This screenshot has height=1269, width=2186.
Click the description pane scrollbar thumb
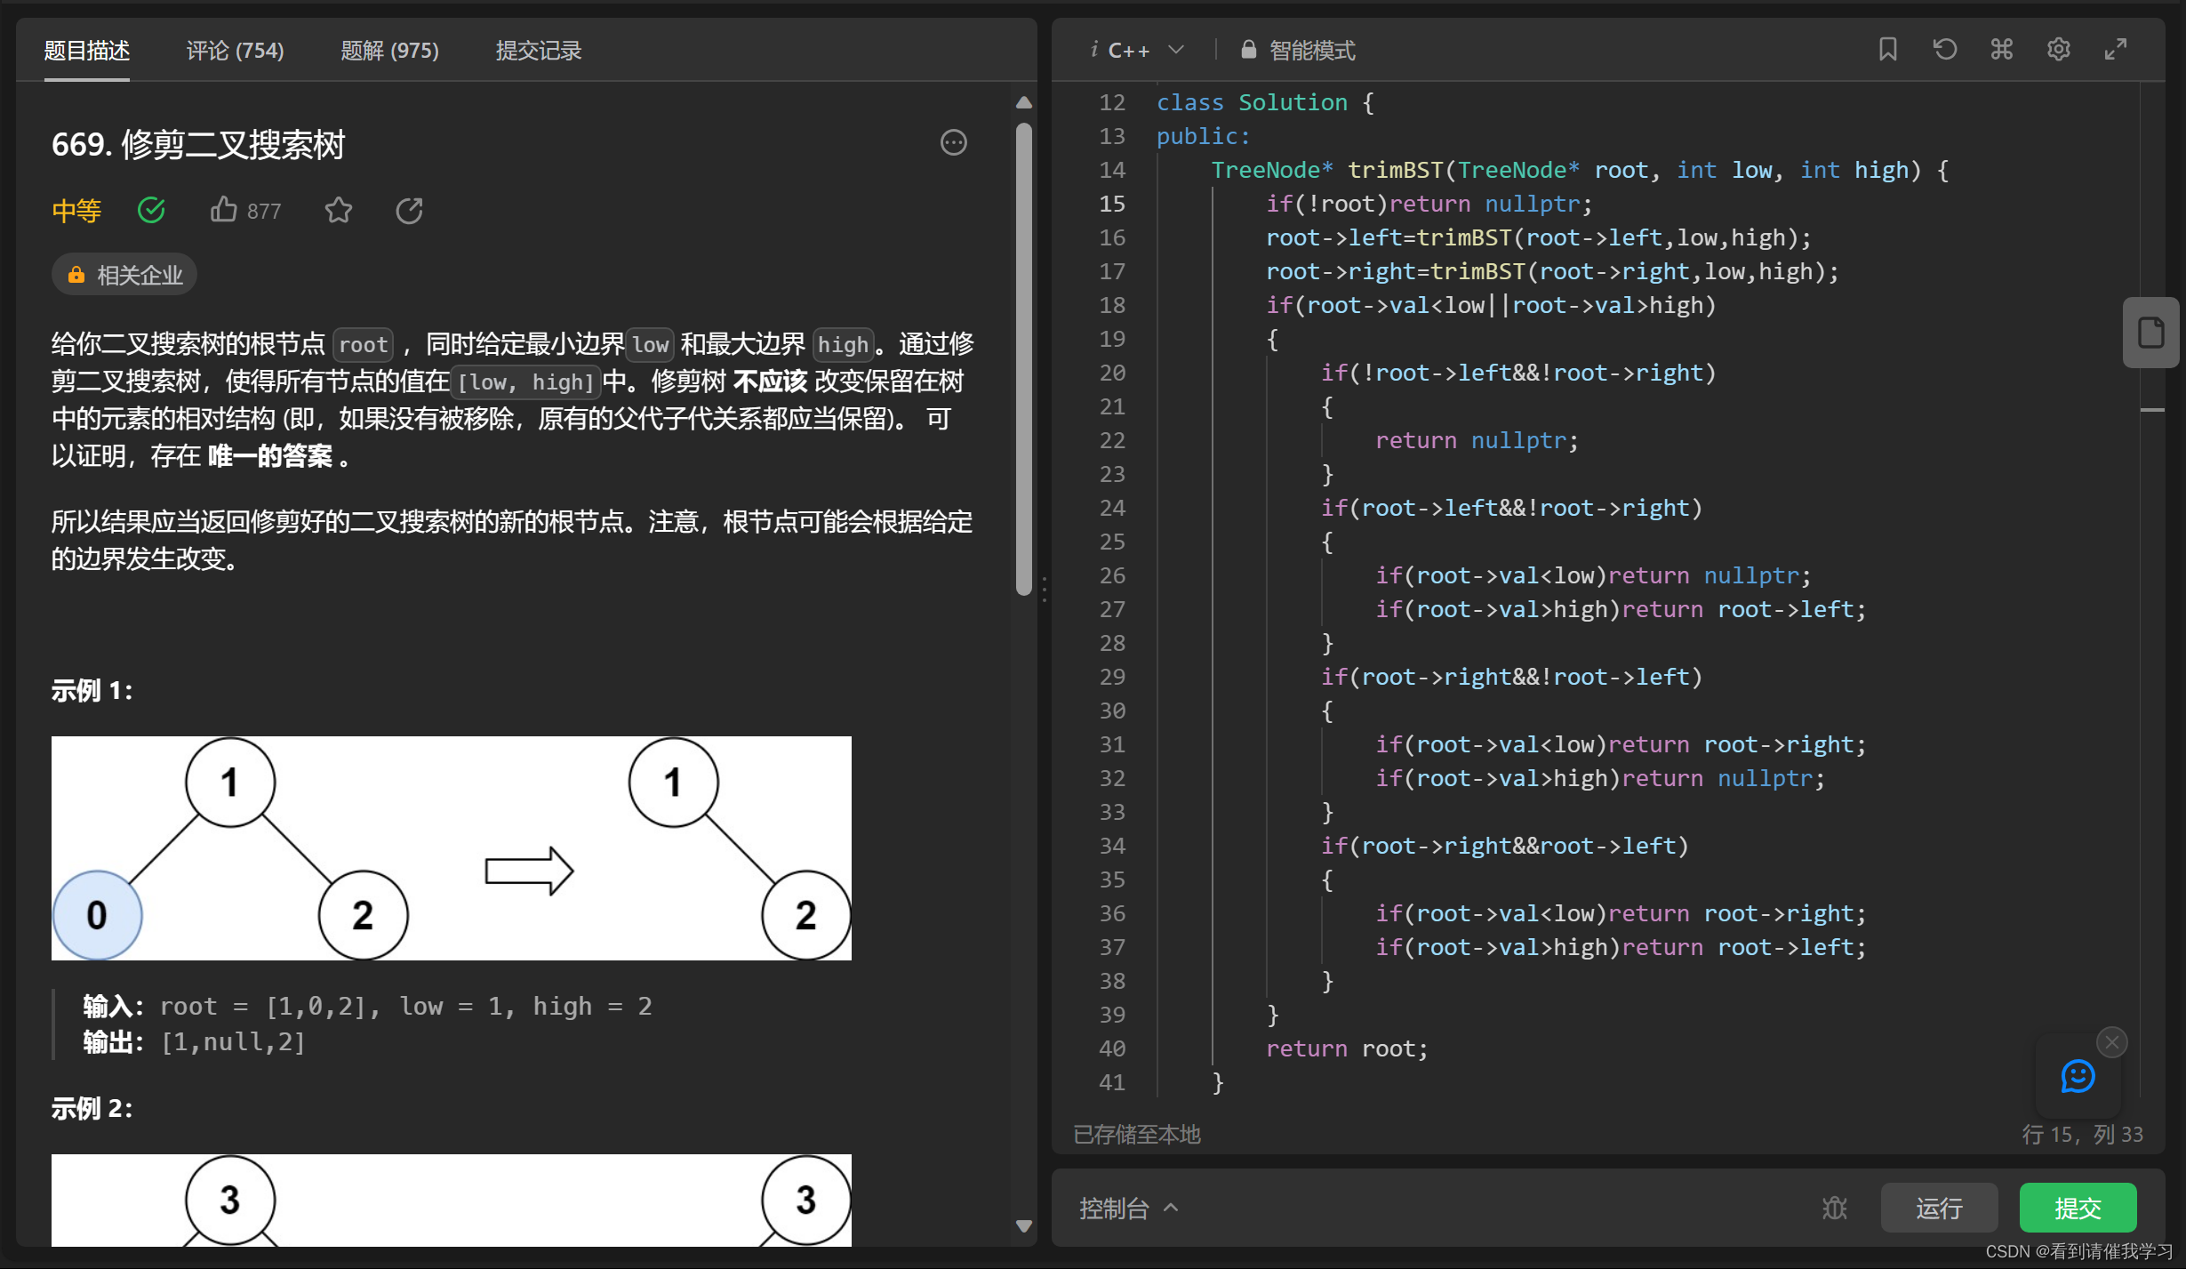(x=1024, y=359)
